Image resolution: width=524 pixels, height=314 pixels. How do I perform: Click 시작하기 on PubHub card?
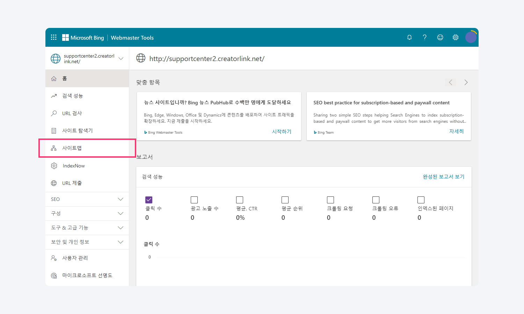[282, 132]
